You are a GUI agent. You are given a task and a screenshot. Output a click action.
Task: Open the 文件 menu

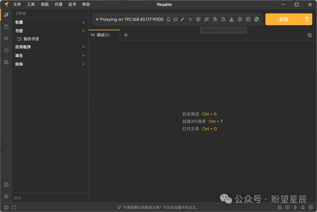tap(17, 4)
